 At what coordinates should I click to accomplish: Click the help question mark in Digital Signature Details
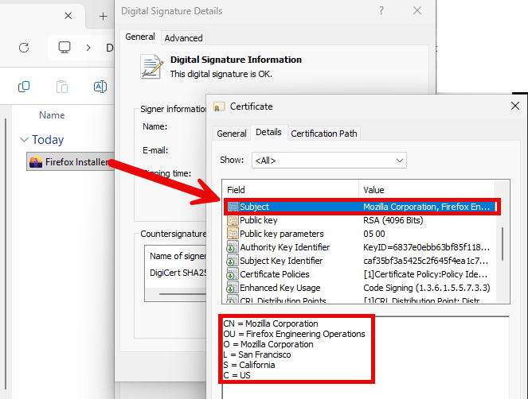pos(381,11)
